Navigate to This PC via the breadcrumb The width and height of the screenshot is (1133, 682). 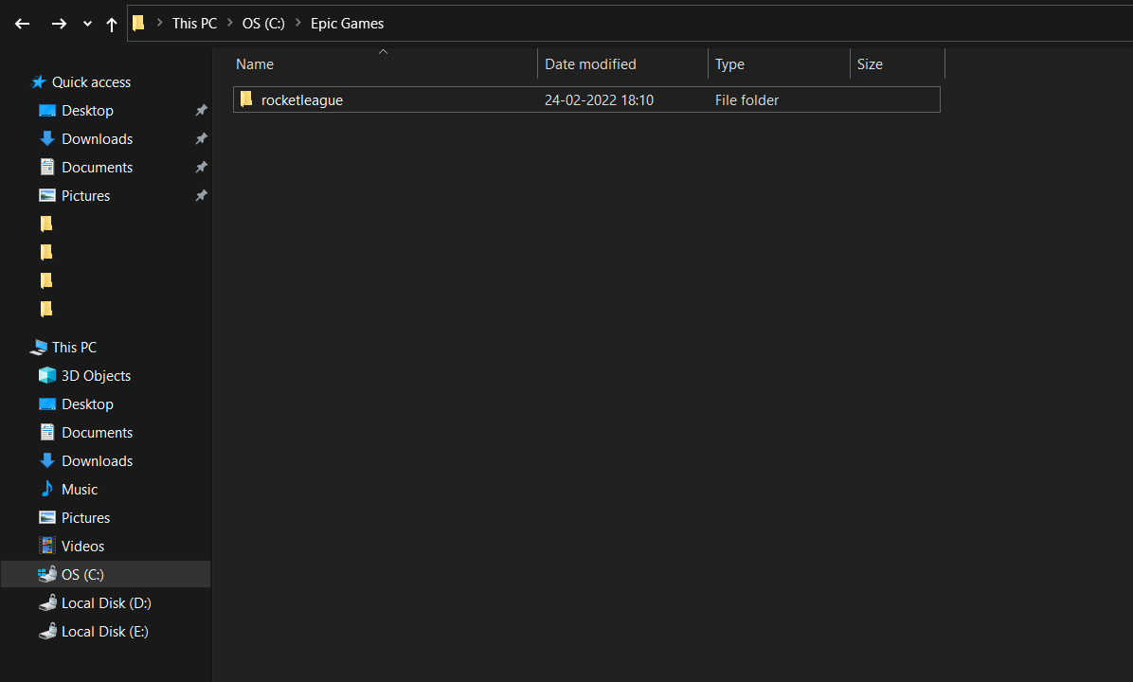point(194,23)
